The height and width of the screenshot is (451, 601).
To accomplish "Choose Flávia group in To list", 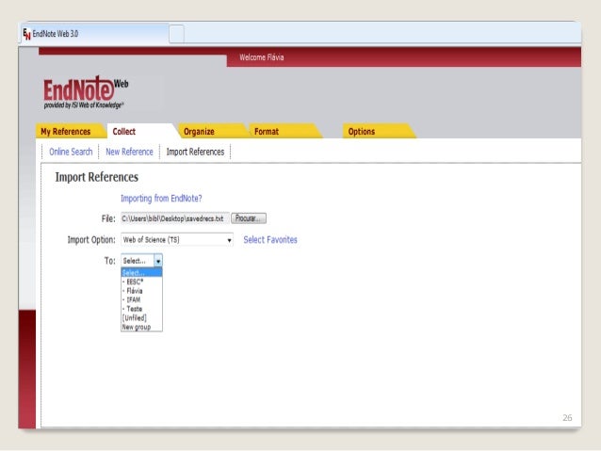I will tap(141, 291).
